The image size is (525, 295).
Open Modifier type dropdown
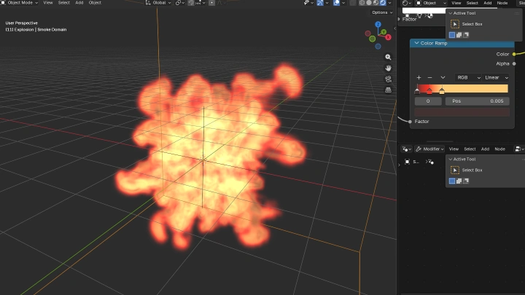point(430,149)
